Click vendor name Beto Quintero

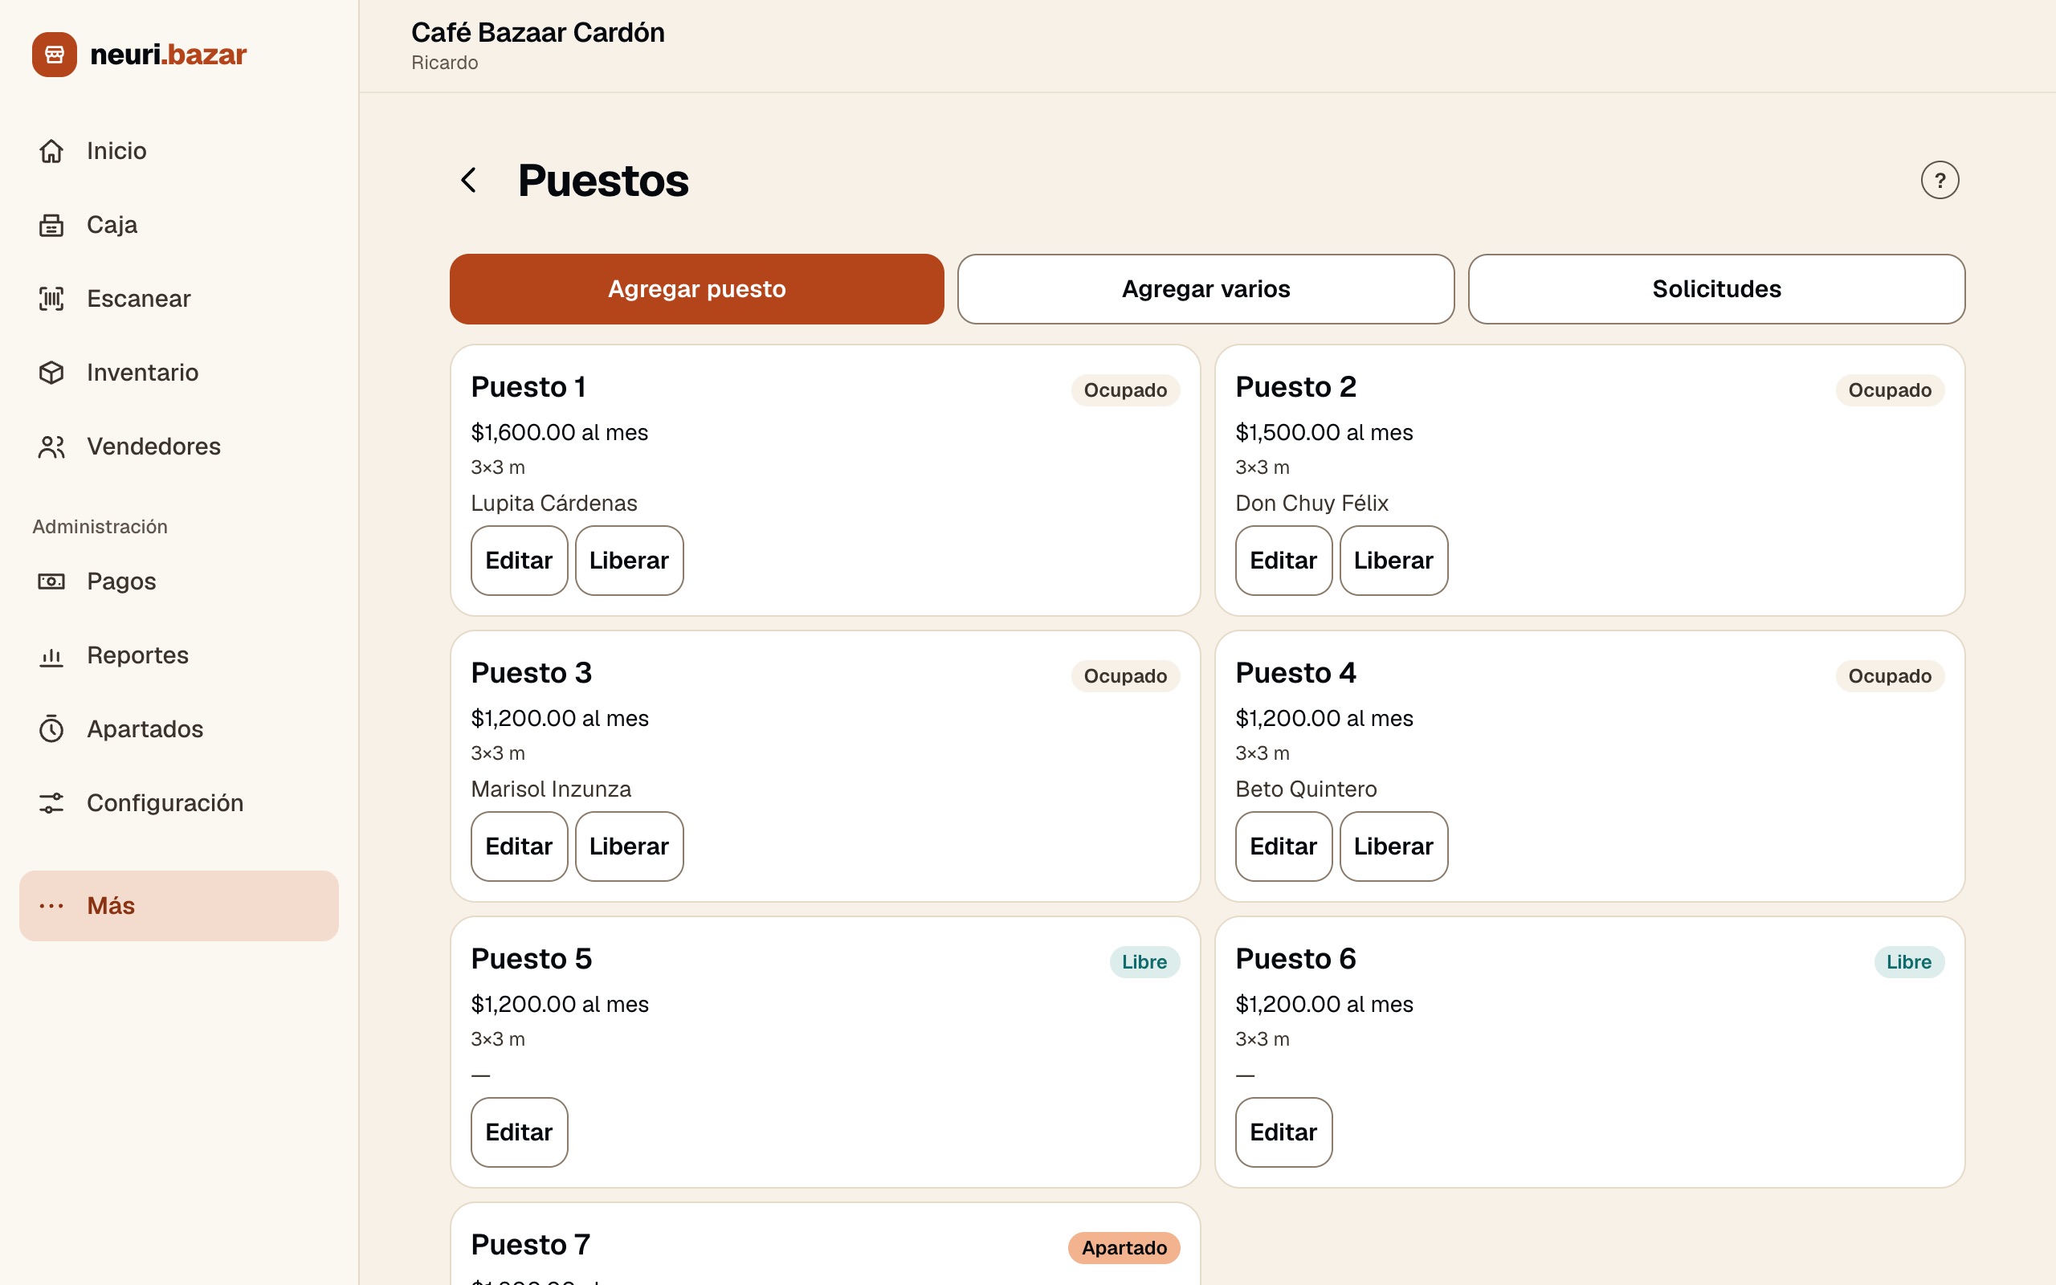point(1306,789)
